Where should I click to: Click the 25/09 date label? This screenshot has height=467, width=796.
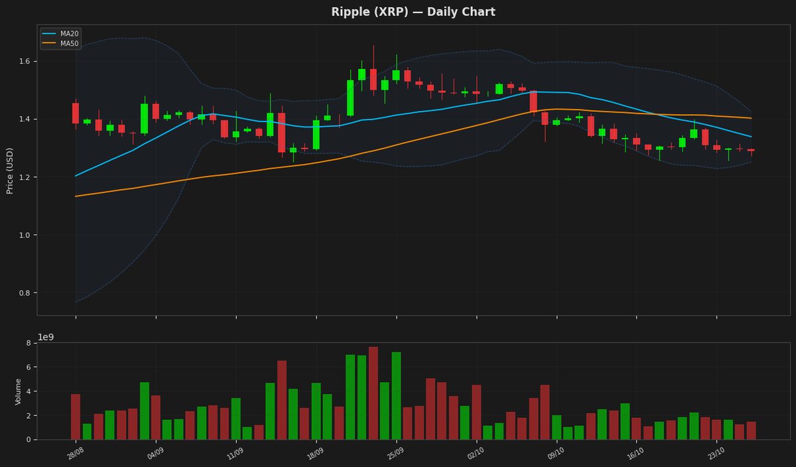coord(396,454)
